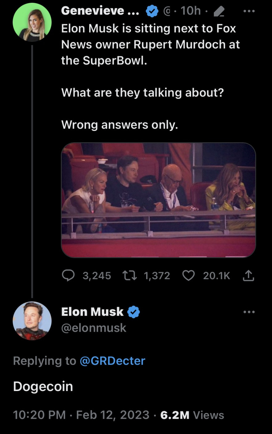
Task: Select the Dogecoin reply text
Action: coord(43,386)
